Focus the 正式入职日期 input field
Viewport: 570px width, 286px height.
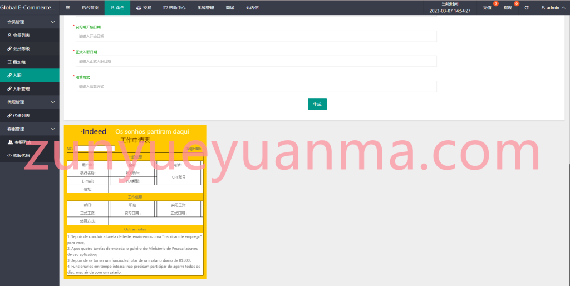click(x=256, y=61)
